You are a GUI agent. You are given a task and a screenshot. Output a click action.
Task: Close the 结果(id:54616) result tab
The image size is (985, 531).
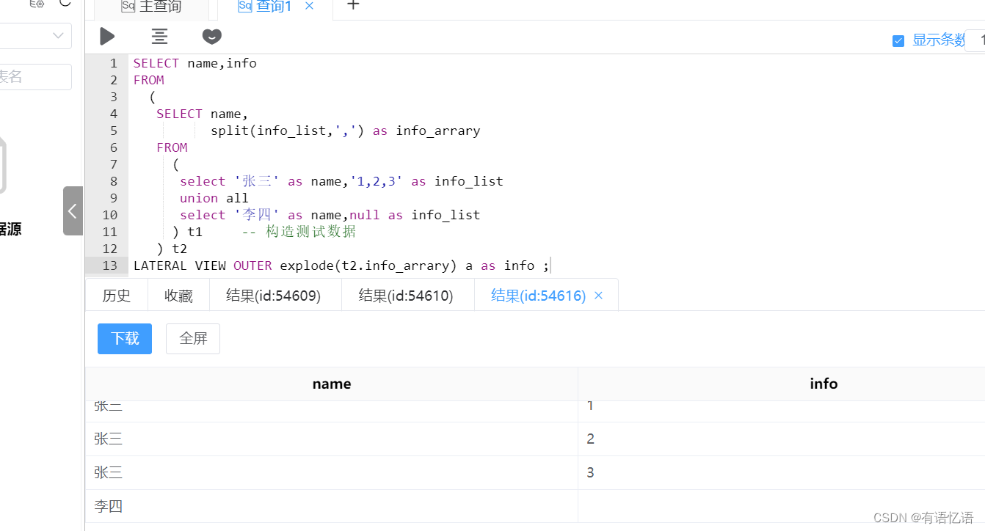point(598,296)
